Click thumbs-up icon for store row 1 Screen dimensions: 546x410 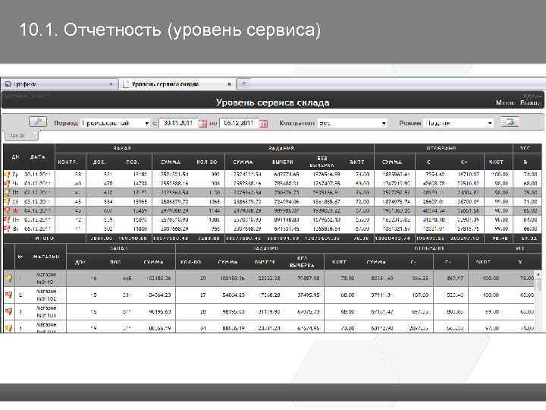point(8,278)
